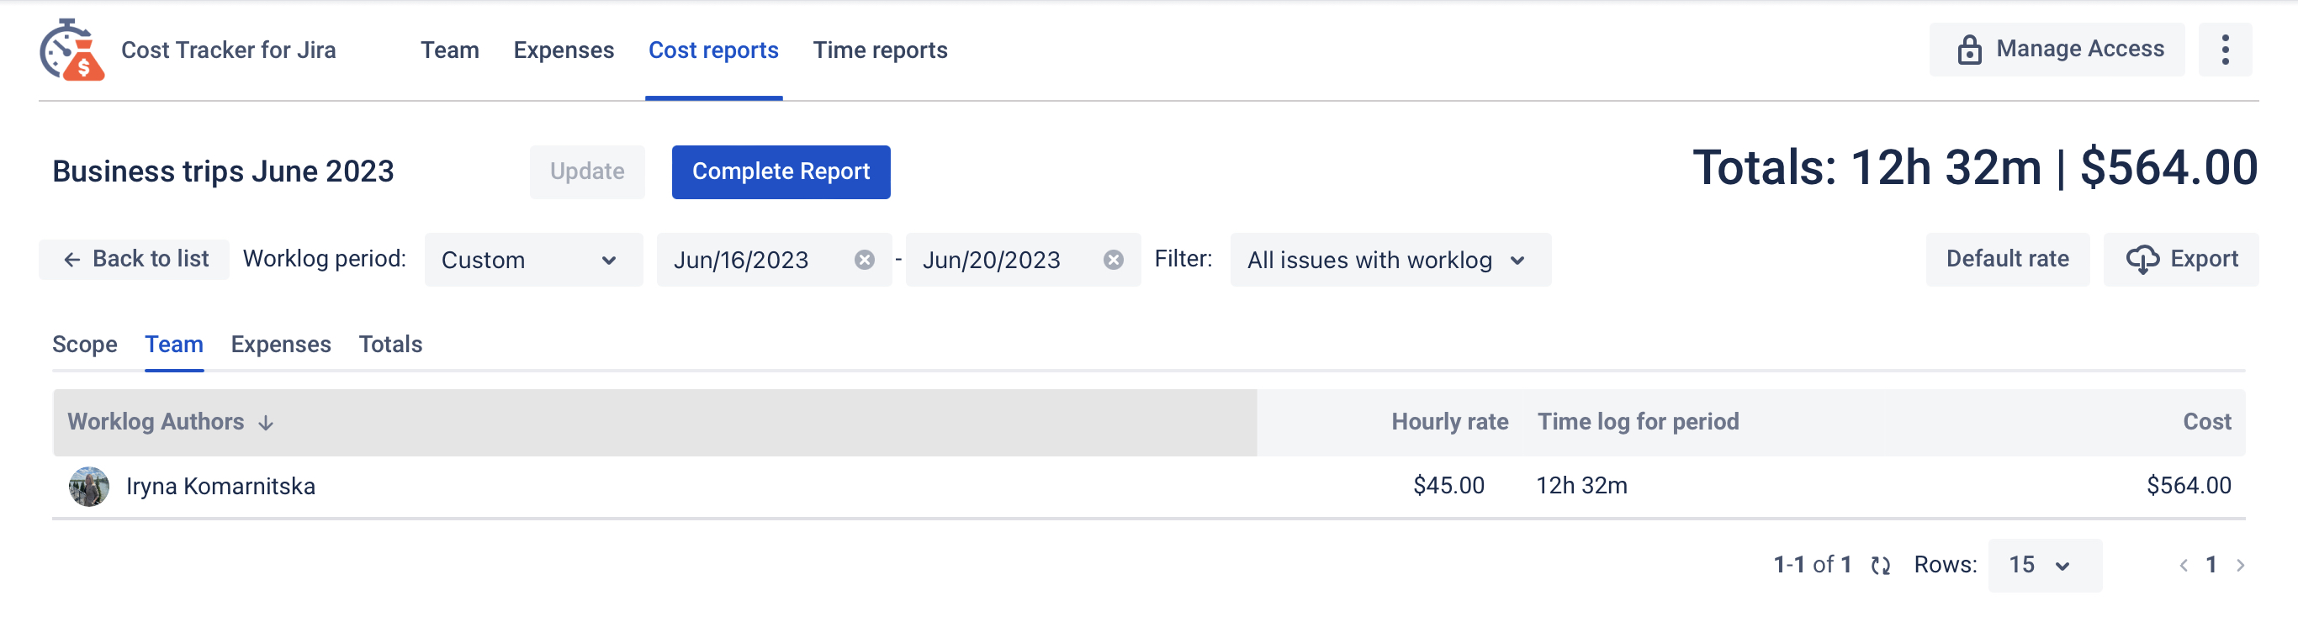Click the Update button

click(587, 172)
